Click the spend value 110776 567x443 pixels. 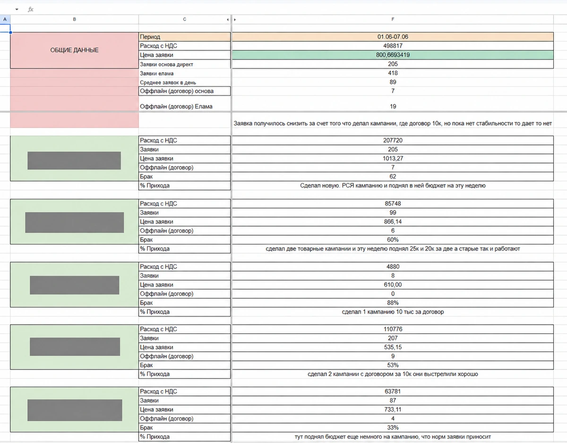[393, 329]
